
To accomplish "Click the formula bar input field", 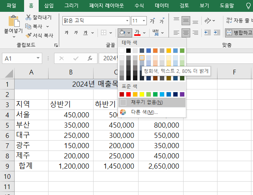I will 176,58.
